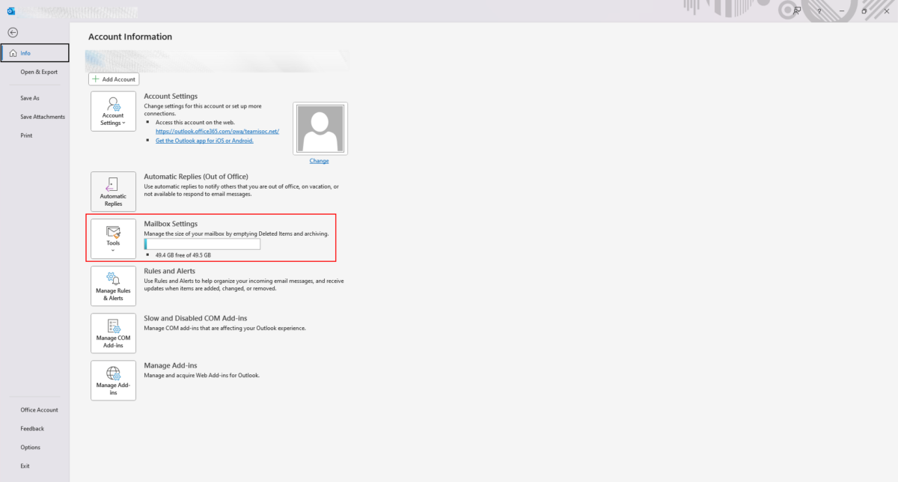Click the mailbox storage usage bar
898x482 pixels.
pyautogui.click(x=202, y=243)
